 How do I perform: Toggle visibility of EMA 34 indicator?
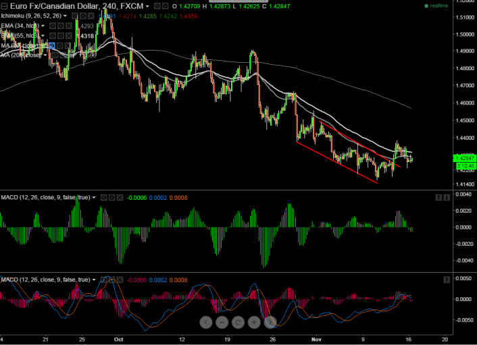(x=52, y=26)
